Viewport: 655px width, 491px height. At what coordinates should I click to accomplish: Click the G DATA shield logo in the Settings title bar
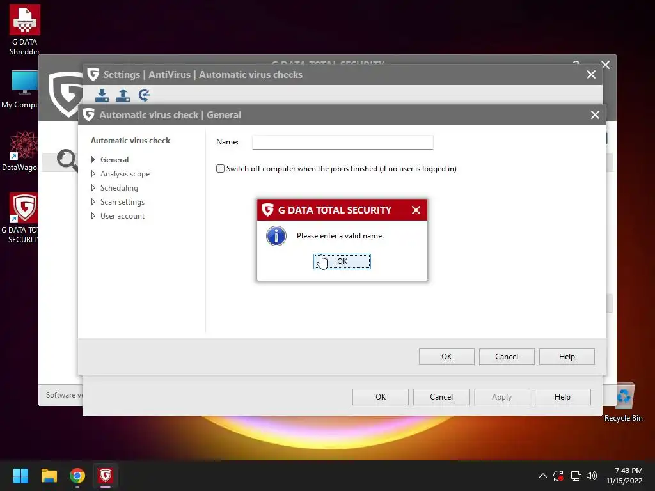[93, 74]
